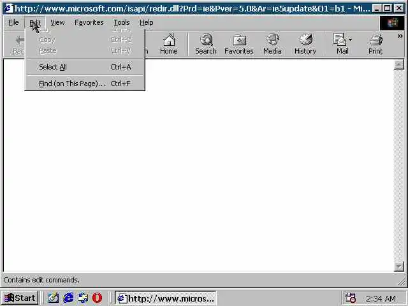Image resolution: width=408 pixels, height=306 pixels.
Task: Maximize the Internet Explorer window
Action: (x=387, y=8)
